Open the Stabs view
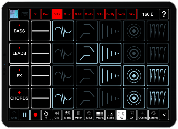This screenshot has width=178, height=129. [110, 115]
